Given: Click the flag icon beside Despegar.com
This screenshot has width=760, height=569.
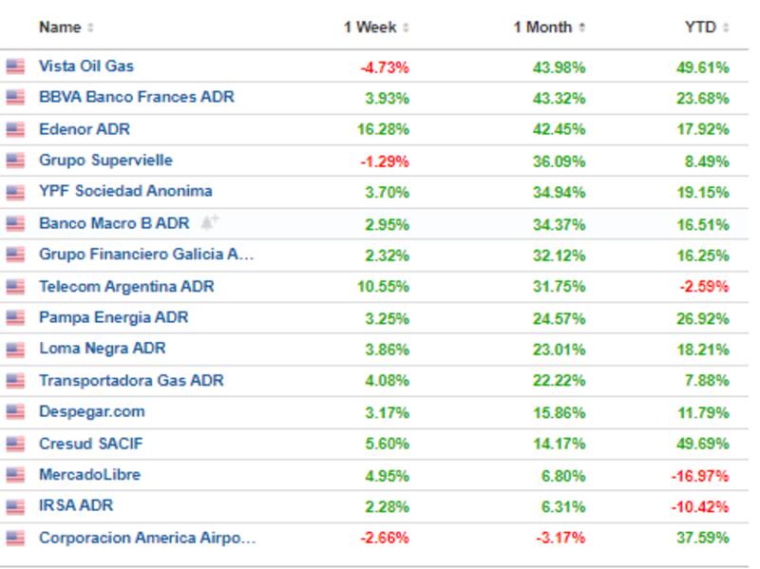Looking at the screenshot, I should click(x=15, y=412).
